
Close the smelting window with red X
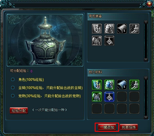coord(149,4)
